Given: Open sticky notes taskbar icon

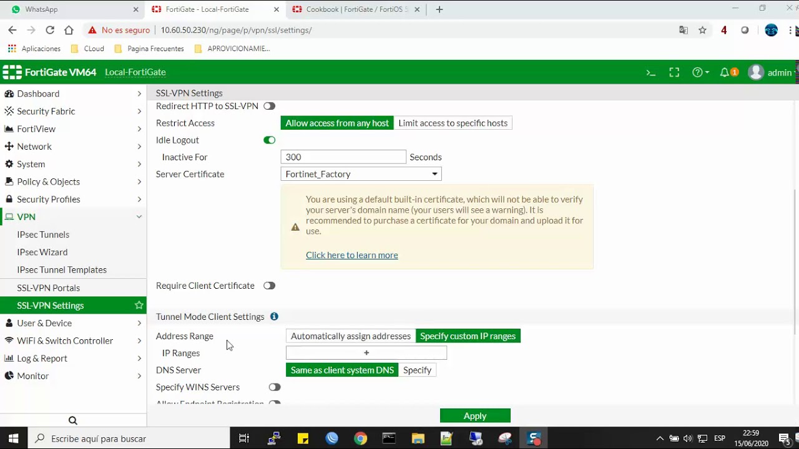Looking at the screenshot, I should (x=303, y=438).
